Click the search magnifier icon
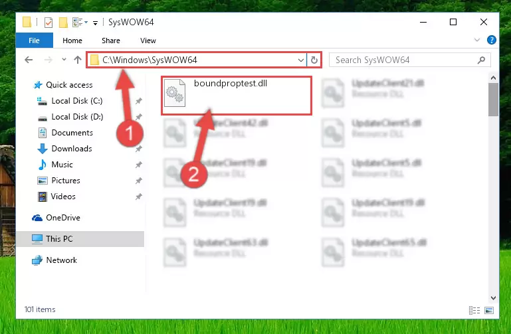Viewport: 511px width, 334px height. coord(481,60)
